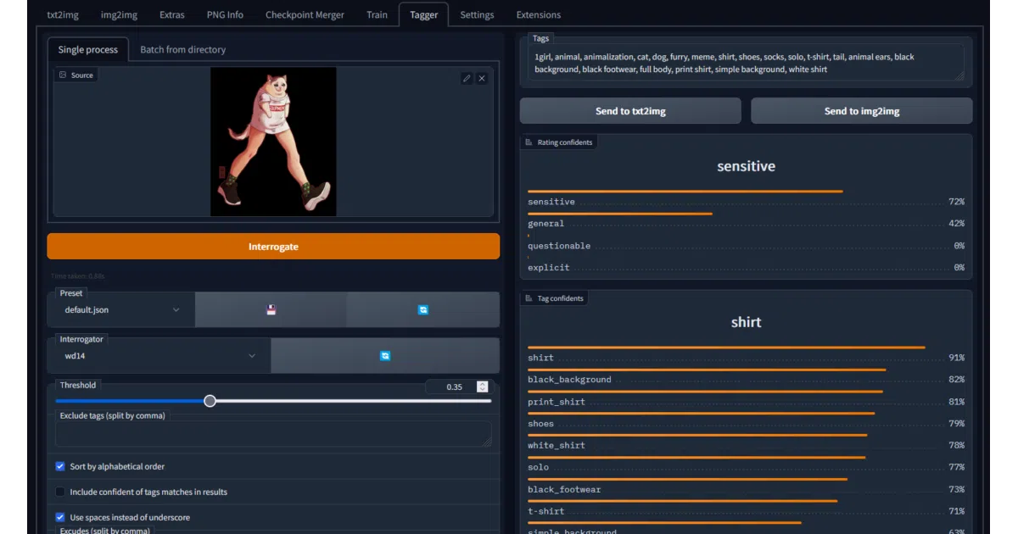
Task: Open the Extras tab
Action: pos(172,14)
